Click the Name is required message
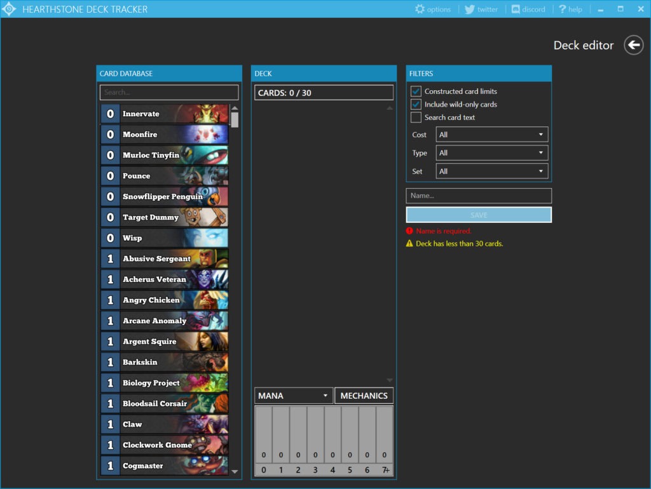Viewport: 651px width, 489px height. [443, 231]
